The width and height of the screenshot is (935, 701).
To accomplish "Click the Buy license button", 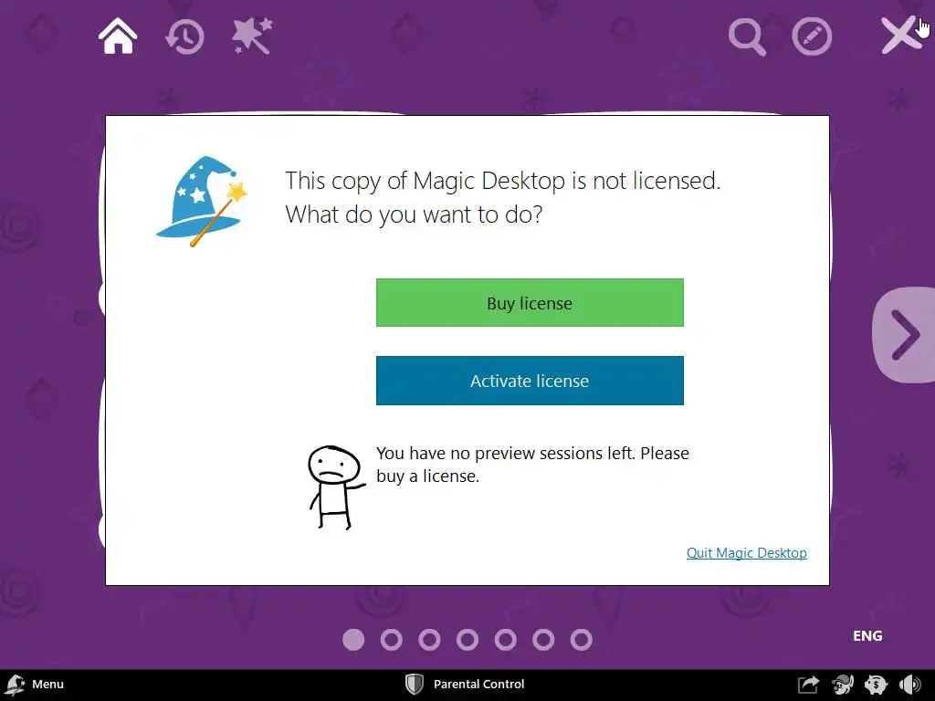I will click(530, 303).
